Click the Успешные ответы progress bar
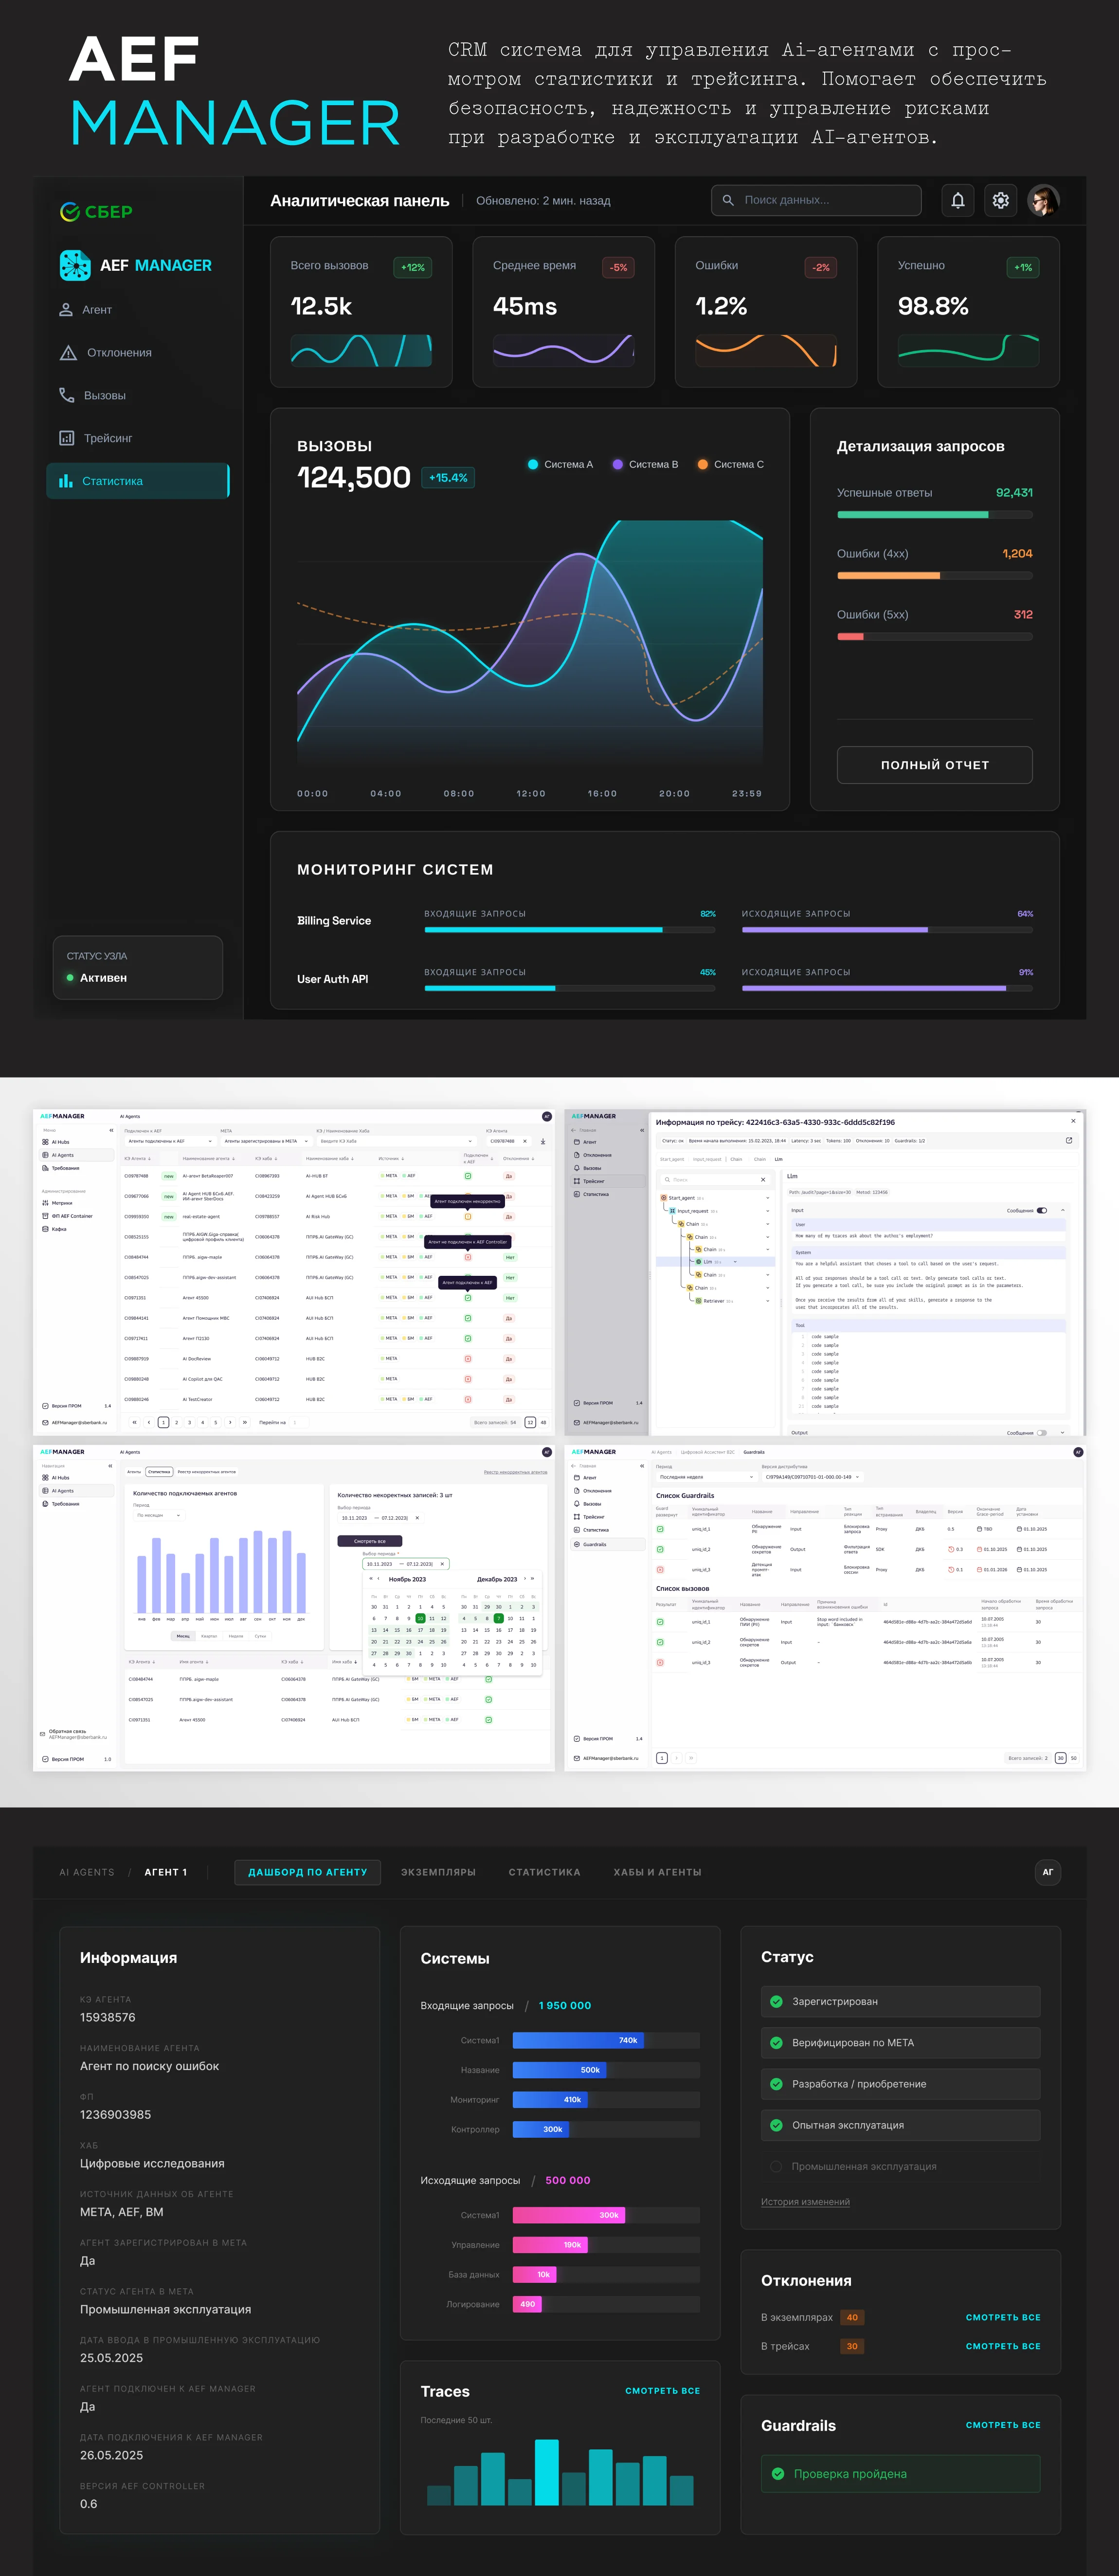1119x2576 pixels. tap(934, 515)
